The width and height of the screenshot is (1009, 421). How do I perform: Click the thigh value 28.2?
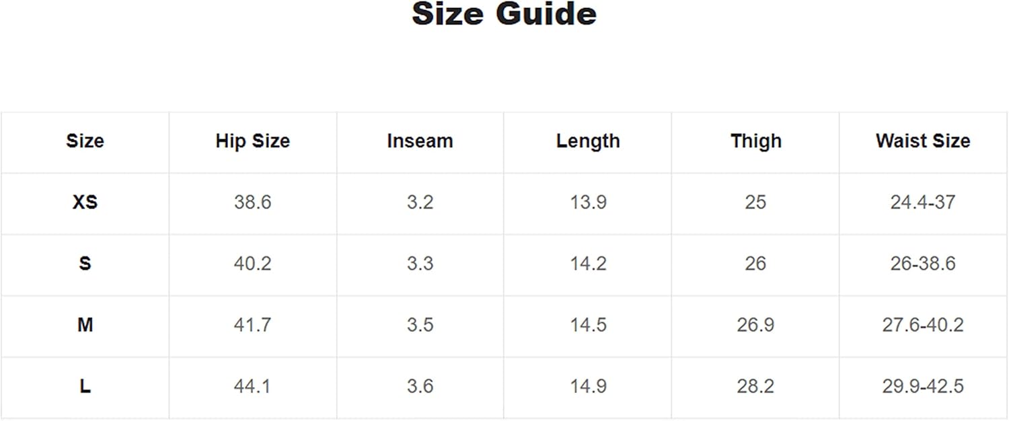[x=755, y=387]
